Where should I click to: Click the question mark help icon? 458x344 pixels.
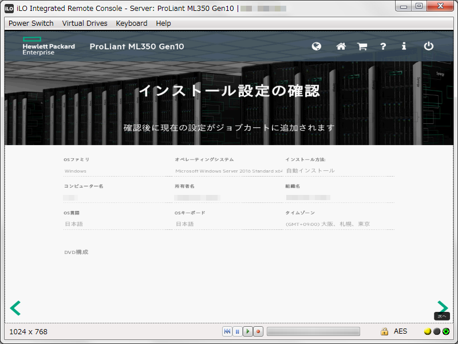coord(383,46)
